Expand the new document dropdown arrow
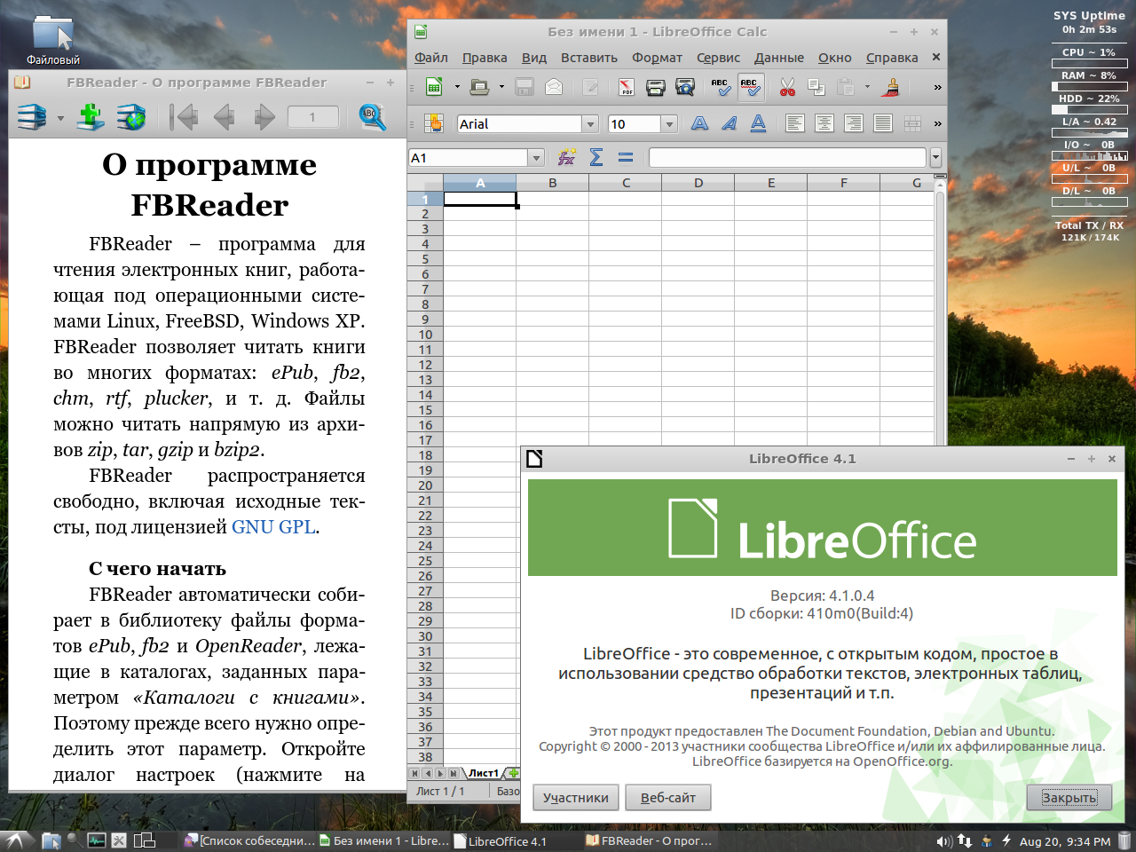 tap(456, 87)
